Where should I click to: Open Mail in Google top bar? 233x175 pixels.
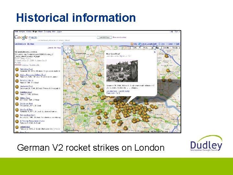click(x=54, y=31)
